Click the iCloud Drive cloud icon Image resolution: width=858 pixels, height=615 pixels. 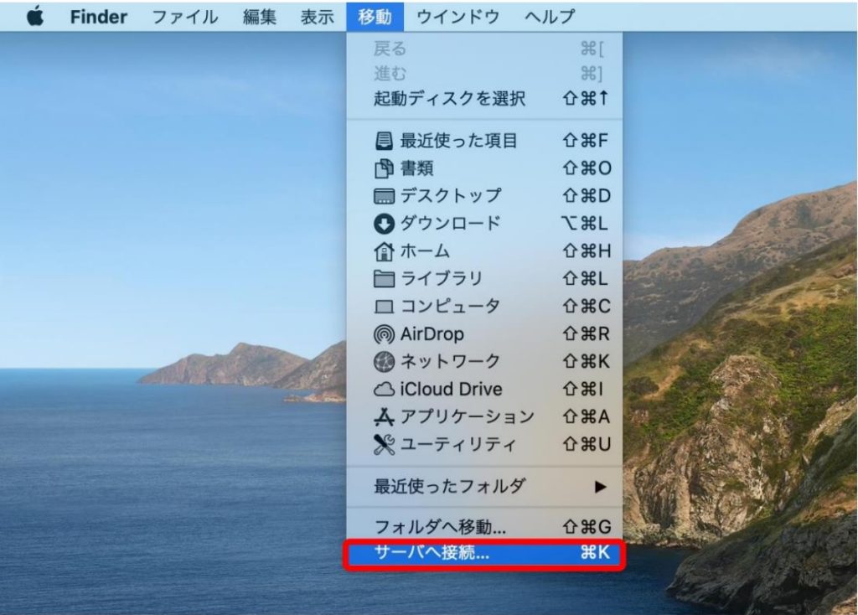tap(384, 389)
